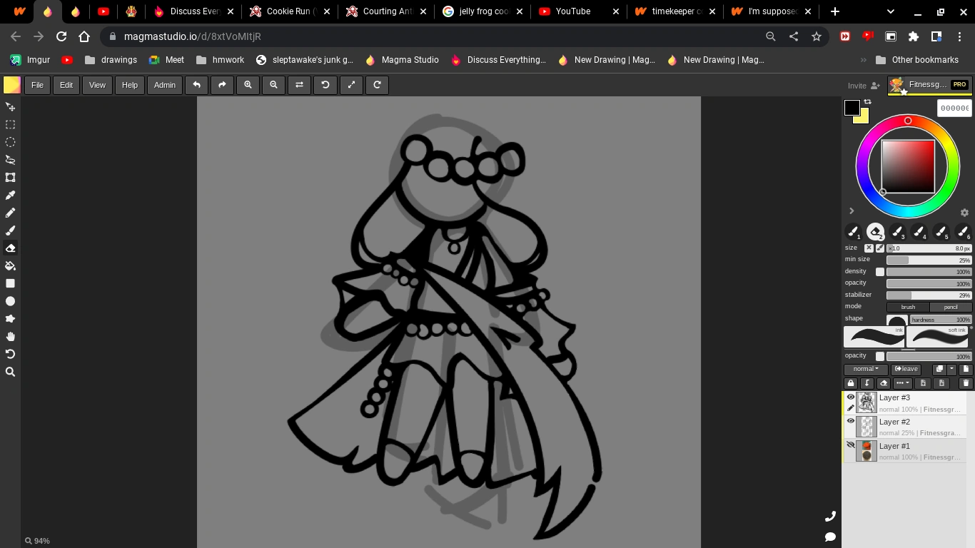Click the leave session button
Image resolution: width=975 pixels, height=548 pixels.
click(x=906, y=369)
